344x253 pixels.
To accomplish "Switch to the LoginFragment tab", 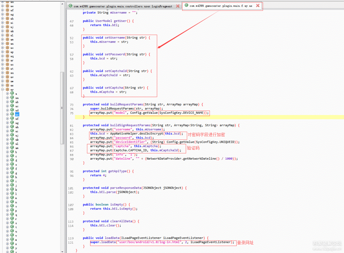I will click(x=124, y=6).
